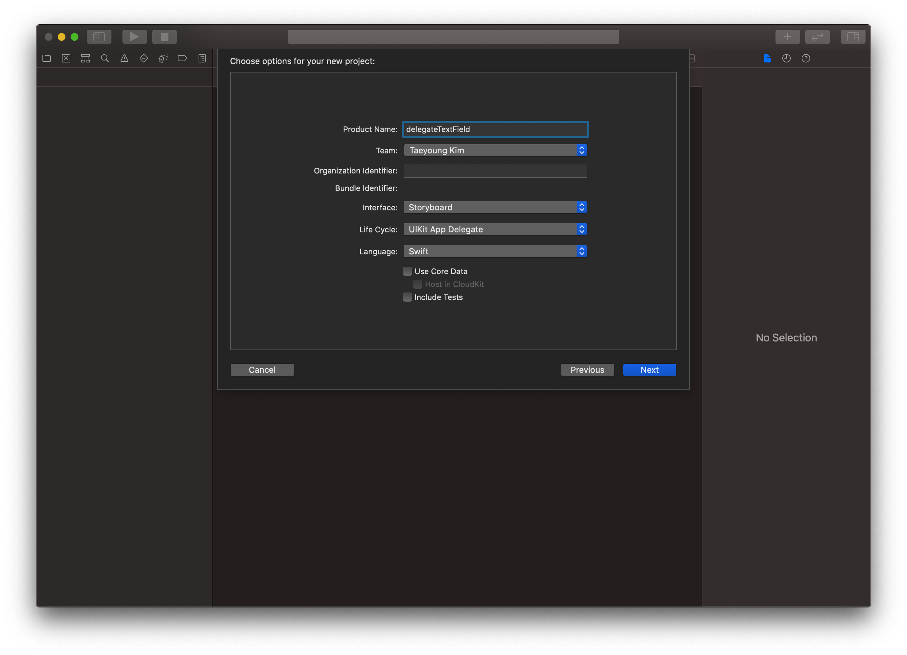Click the Product Name text field
907x655 pixels.
(495, 129)
